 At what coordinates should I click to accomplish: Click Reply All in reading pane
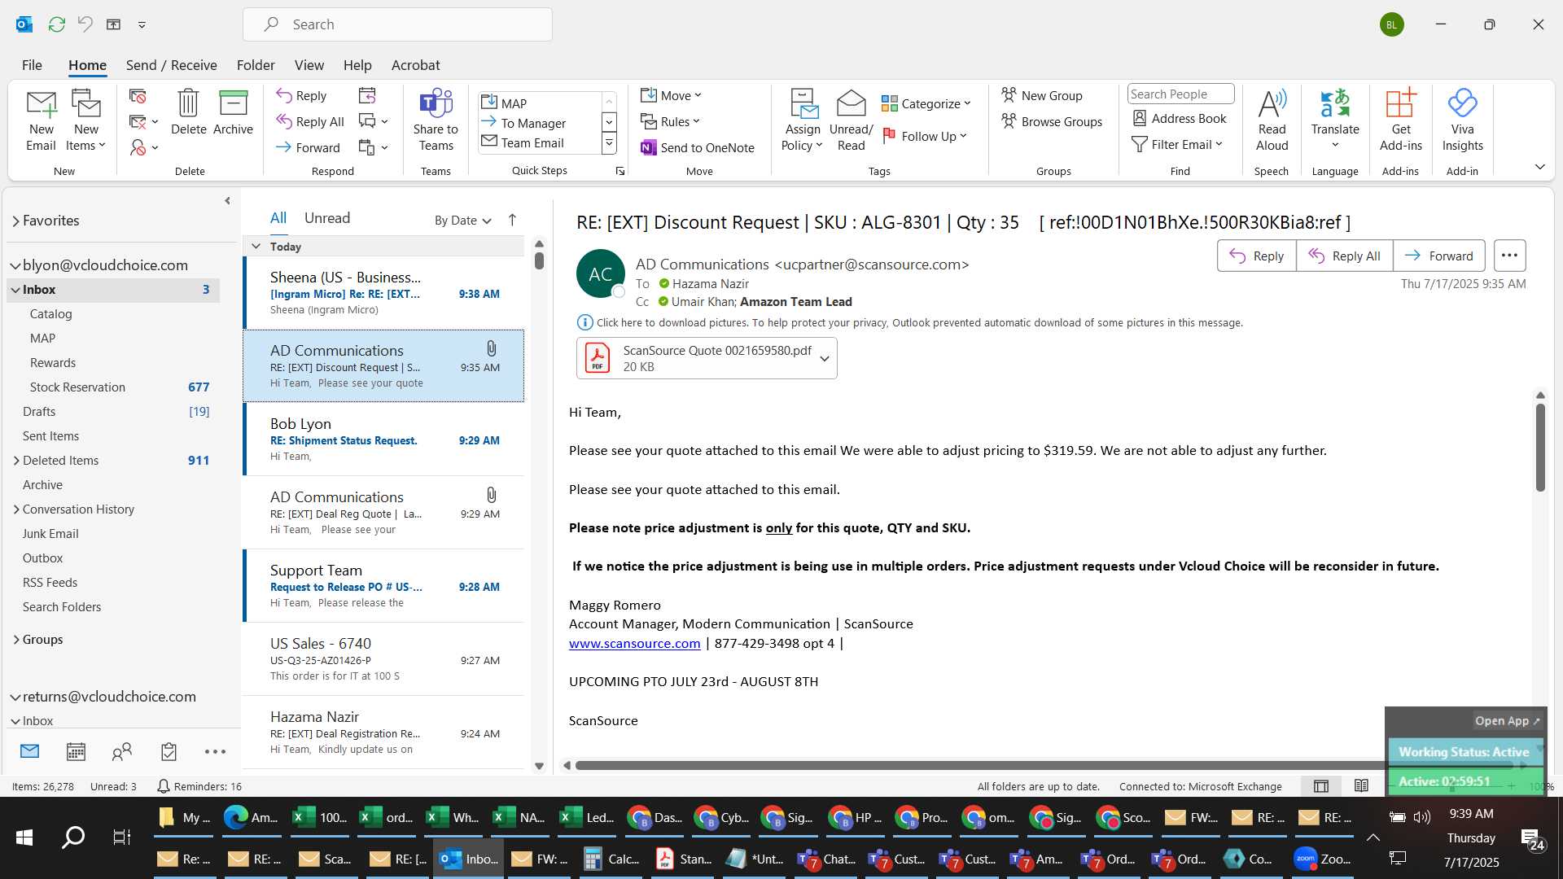tap(1344, 256)
